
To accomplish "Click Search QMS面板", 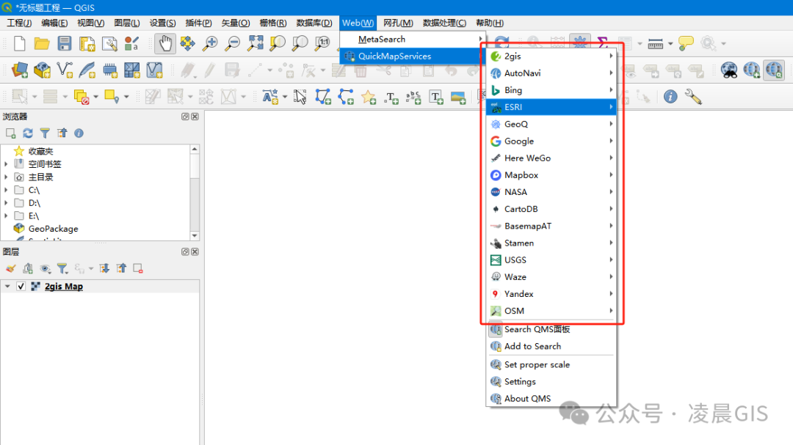I will tap(551, 329).
